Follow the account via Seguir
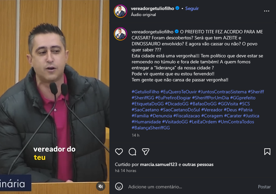 click(x=192, y=8)
